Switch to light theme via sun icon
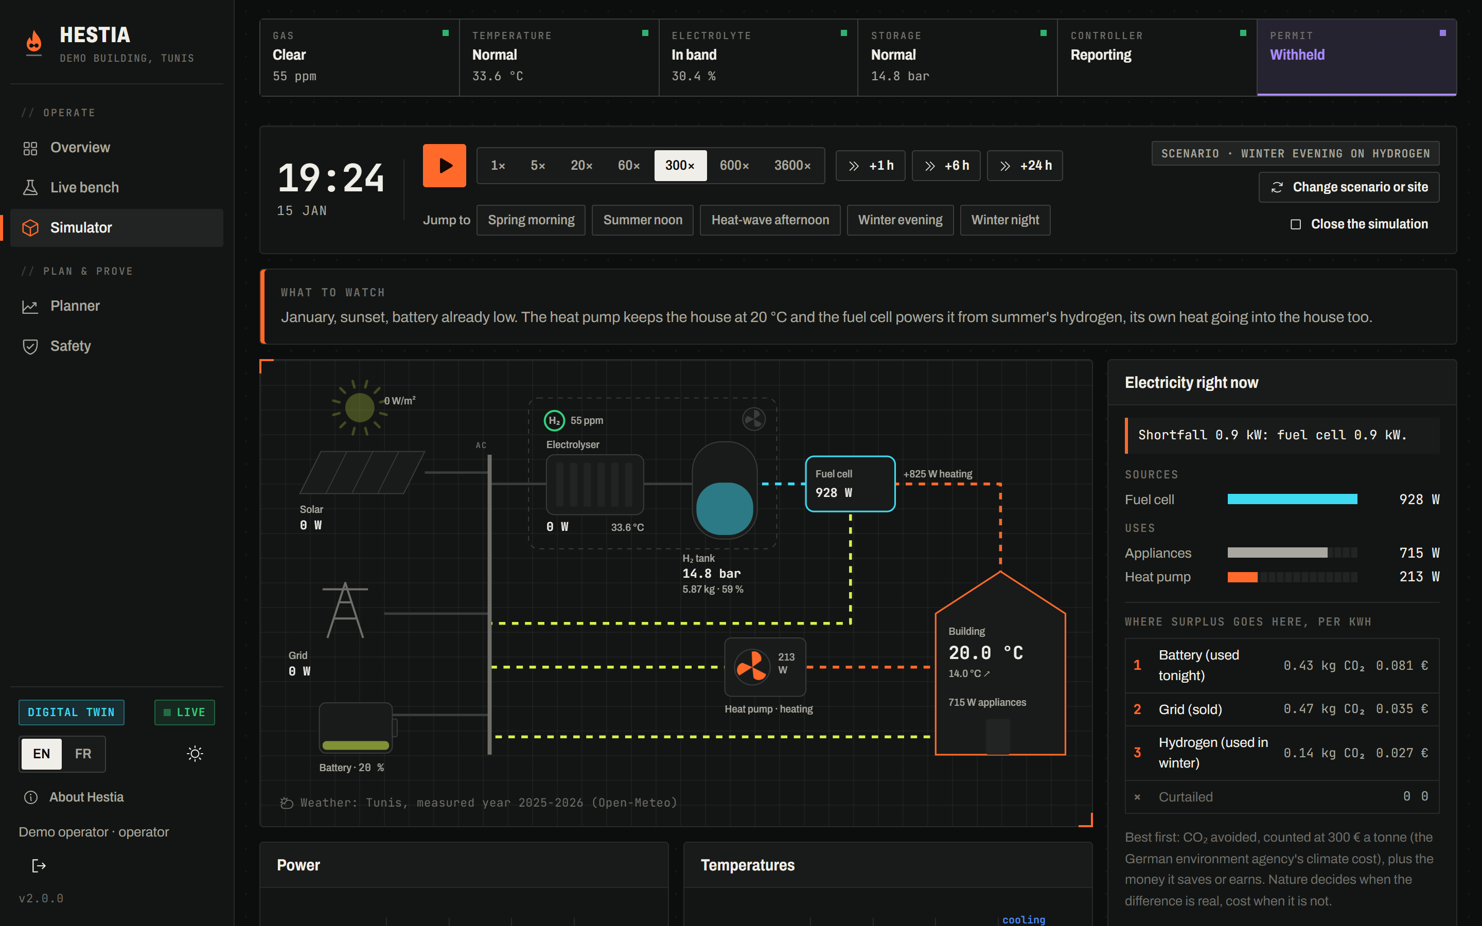 click(x=195, y=753)
